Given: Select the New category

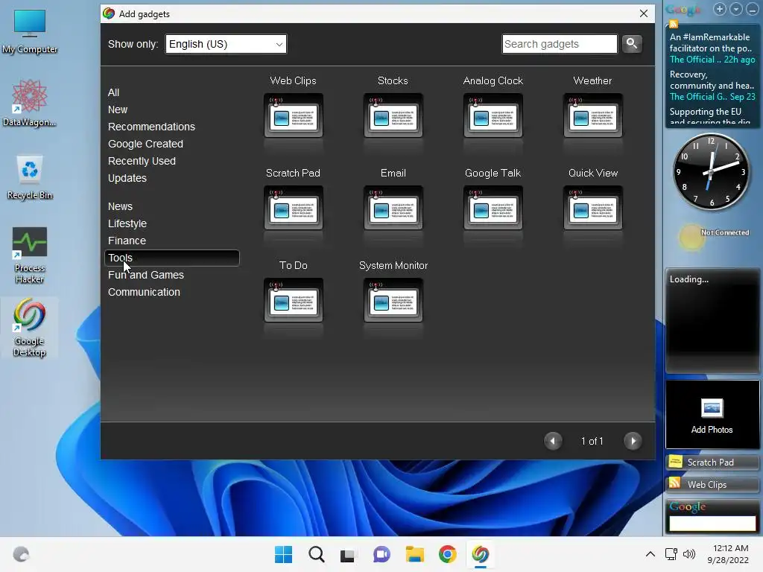Looking at the screenshot, I should click(118, 109).
